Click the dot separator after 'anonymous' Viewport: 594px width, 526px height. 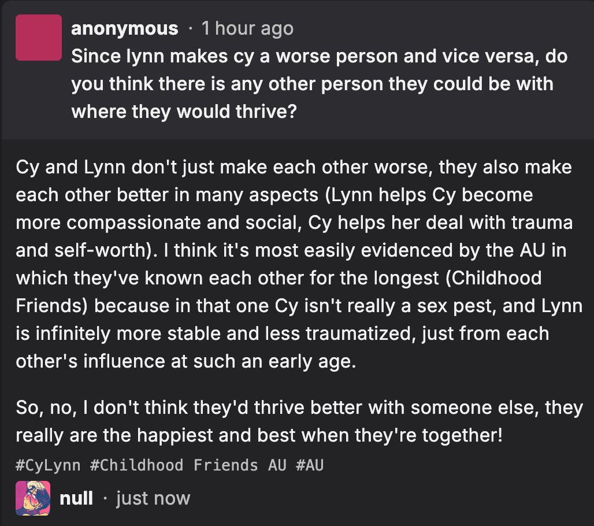pos(190,29)
